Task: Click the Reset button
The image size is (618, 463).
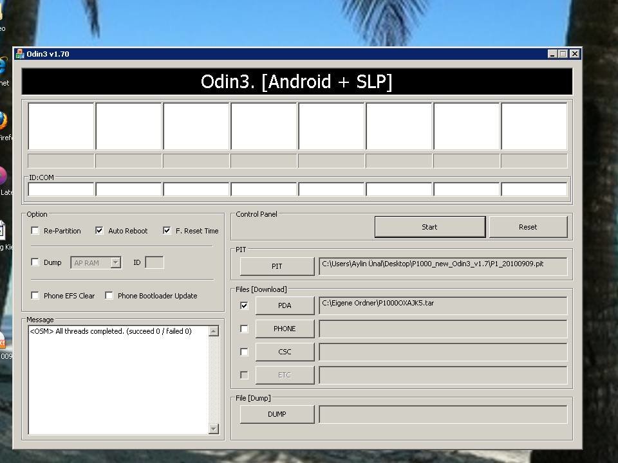Action: tap(528, 227)
